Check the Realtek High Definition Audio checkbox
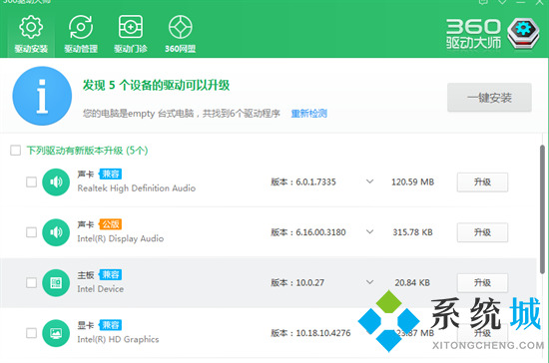Screen dimensions: 549x363 pos(32,181)
